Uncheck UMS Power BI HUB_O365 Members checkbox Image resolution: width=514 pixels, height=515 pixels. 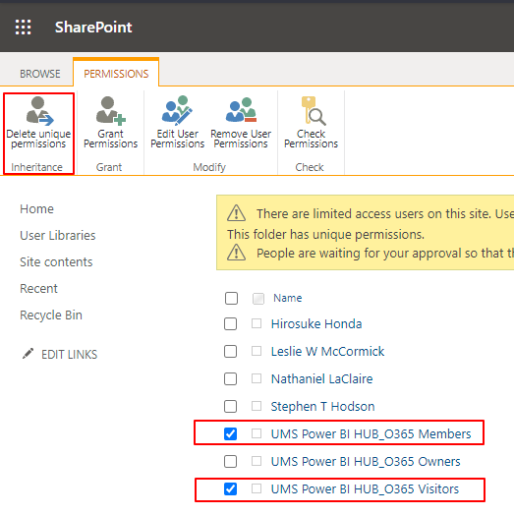(230, 433)
